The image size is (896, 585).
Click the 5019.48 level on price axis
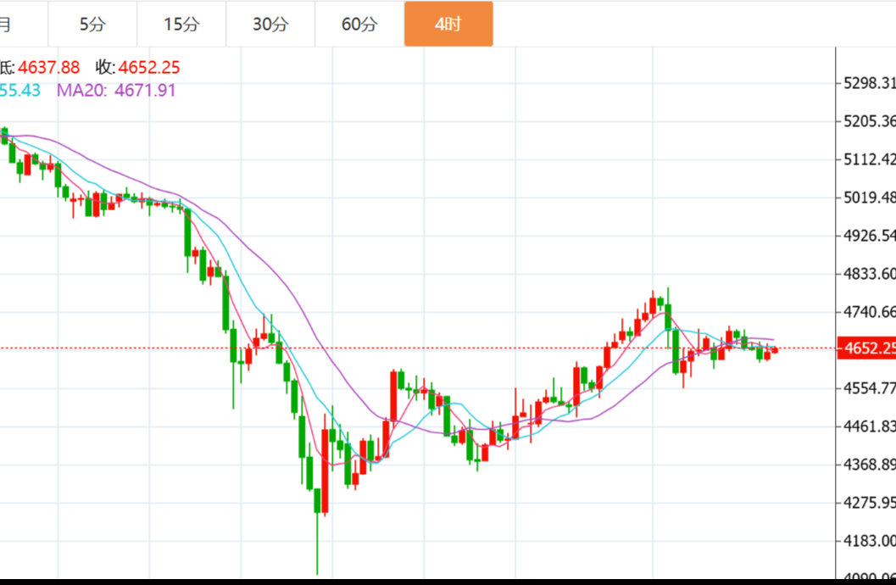pos(869,198)
